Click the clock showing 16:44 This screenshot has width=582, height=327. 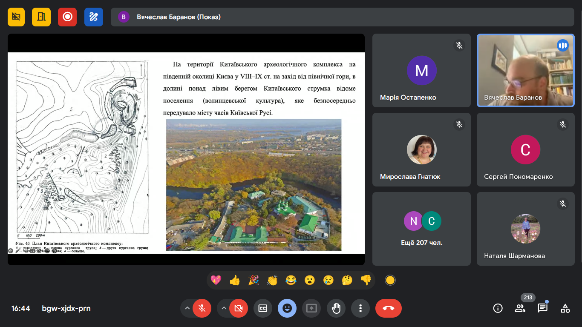click(x=20, y=308)
